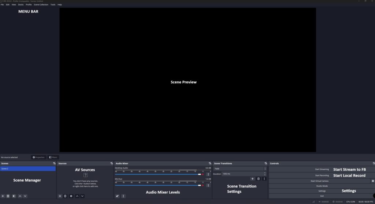
Task: Click the Properties button above the docks
Action: [x=38, y=158]
